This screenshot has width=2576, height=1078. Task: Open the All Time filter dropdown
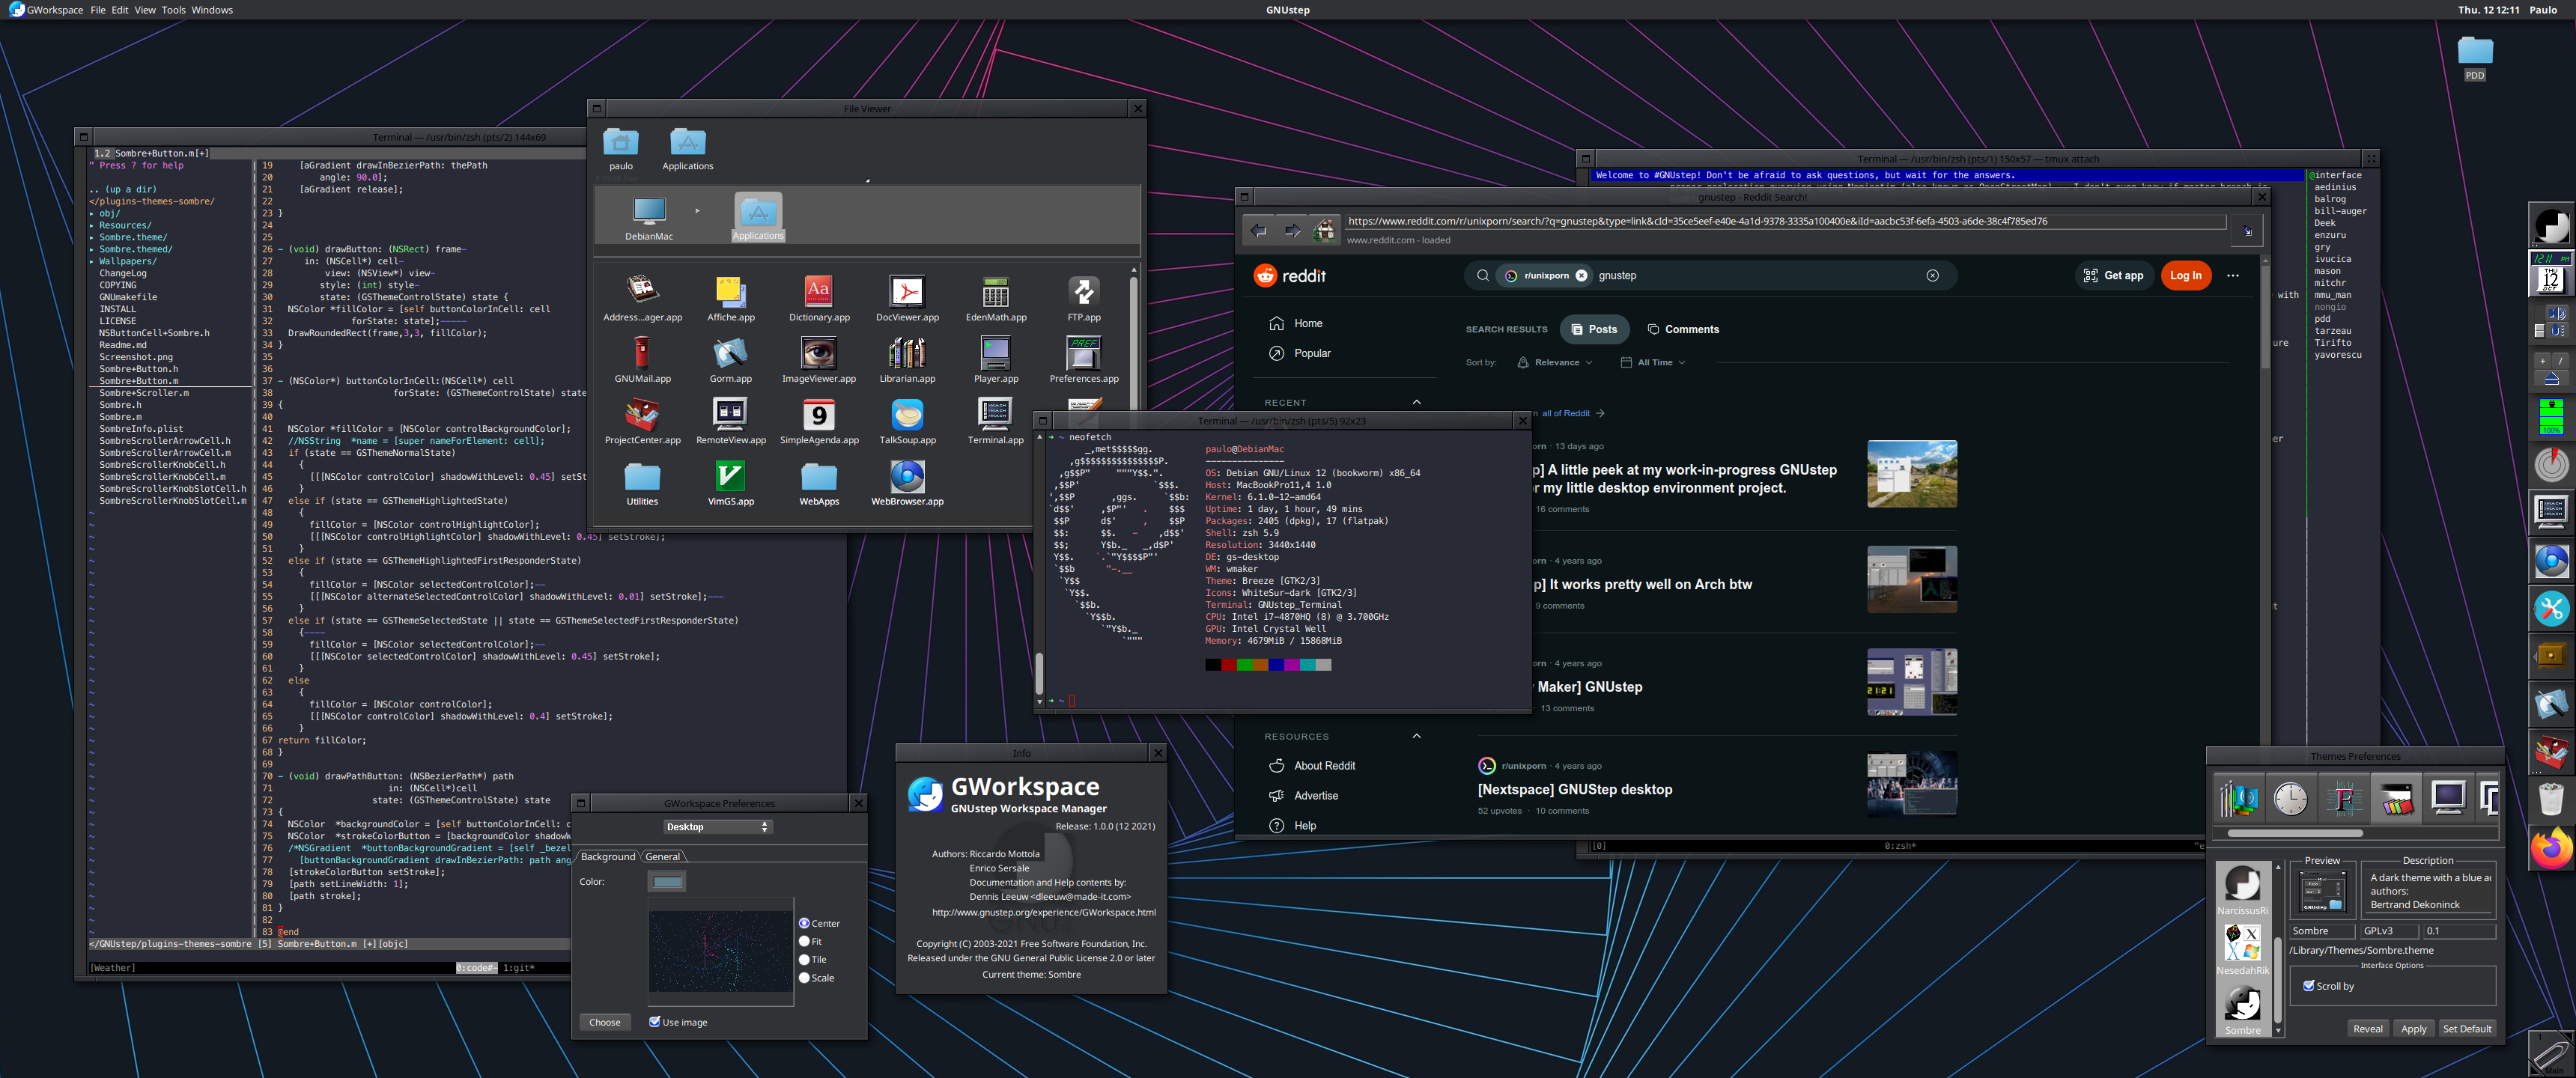1652,362
